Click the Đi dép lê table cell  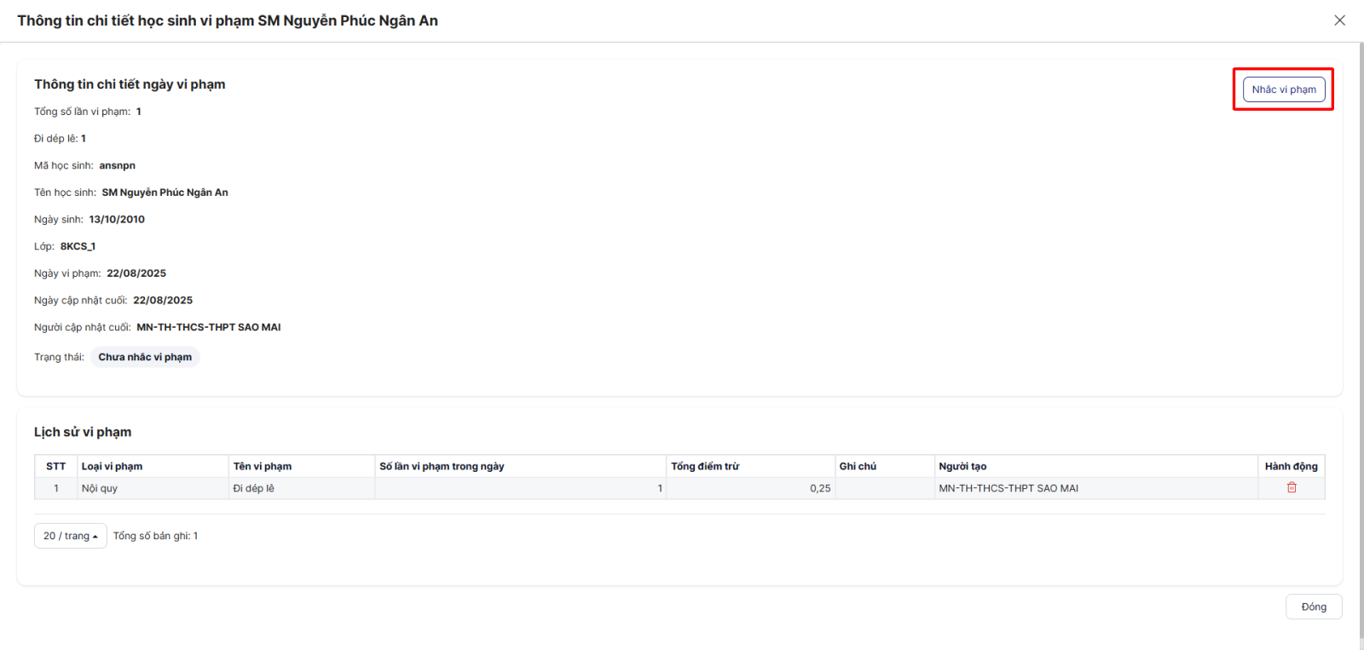tap(254, 488)
